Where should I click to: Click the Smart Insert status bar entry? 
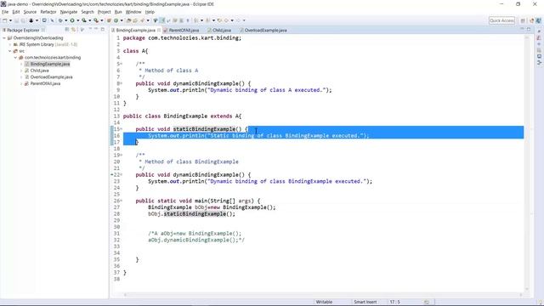(365, 302)
